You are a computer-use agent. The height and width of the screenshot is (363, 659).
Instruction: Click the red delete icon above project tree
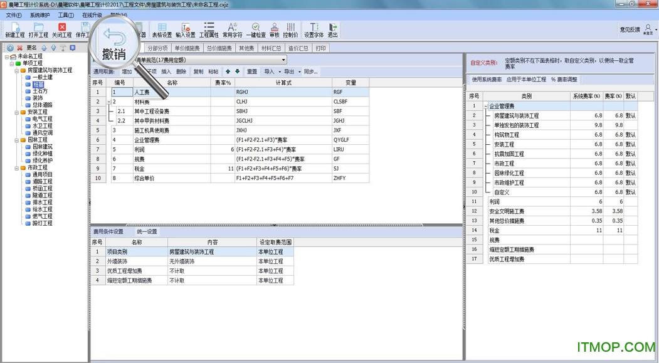click(20, 48)
